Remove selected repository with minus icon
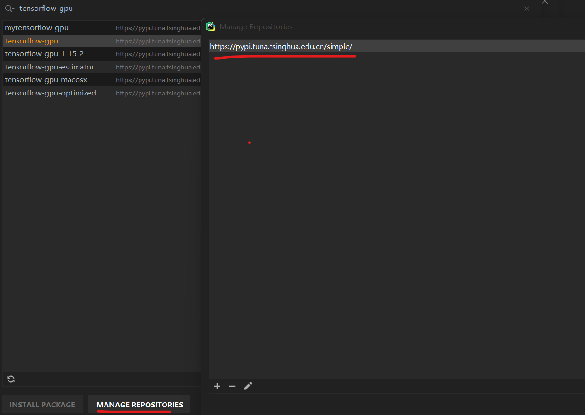The height and width of the screenshot is (415, 585). [x=232, y=386]
